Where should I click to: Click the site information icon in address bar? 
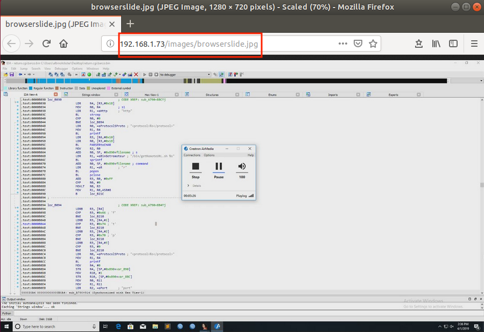pyautogui.click(x=110, y=44)
